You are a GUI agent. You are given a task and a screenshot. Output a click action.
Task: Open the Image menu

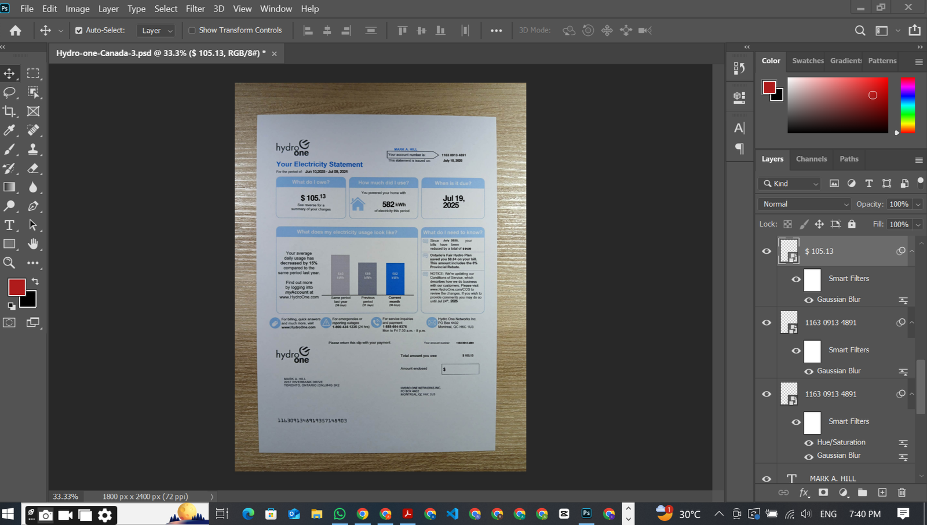click(x=78, y=9)
